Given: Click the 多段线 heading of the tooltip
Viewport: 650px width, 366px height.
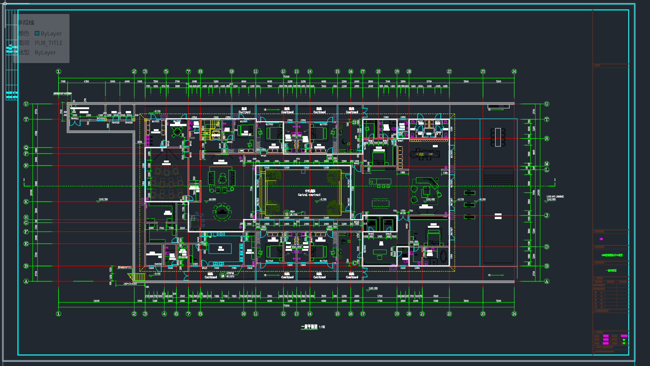Looking at the screenshot, I should [26, 23].
